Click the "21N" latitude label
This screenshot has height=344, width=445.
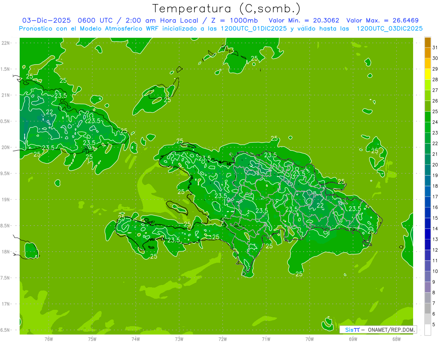(x=6, y=95)
